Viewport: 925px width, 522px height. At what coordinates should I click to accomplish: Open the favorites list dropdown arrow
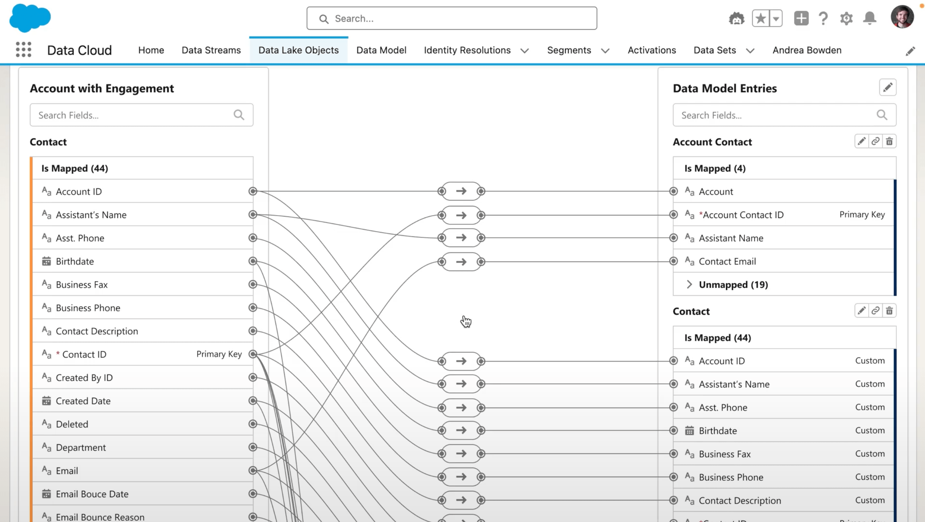[776, 18]
